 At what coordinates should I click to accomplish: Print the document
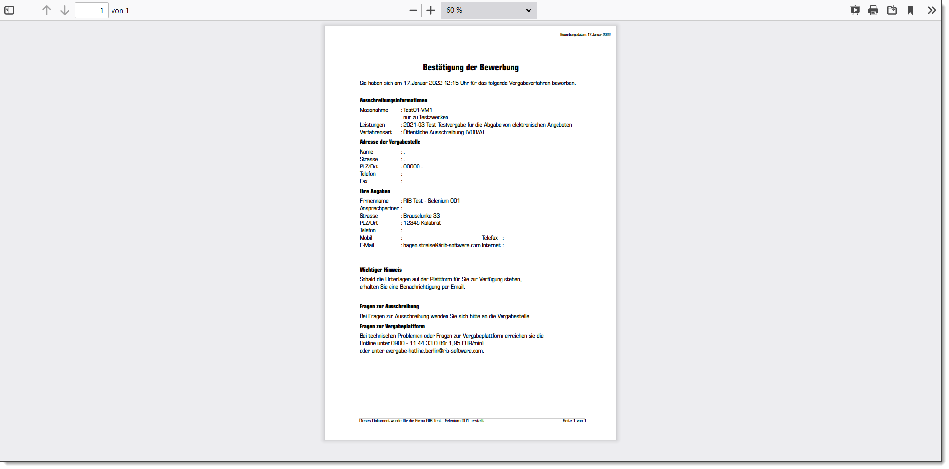[x=873, y=10]
